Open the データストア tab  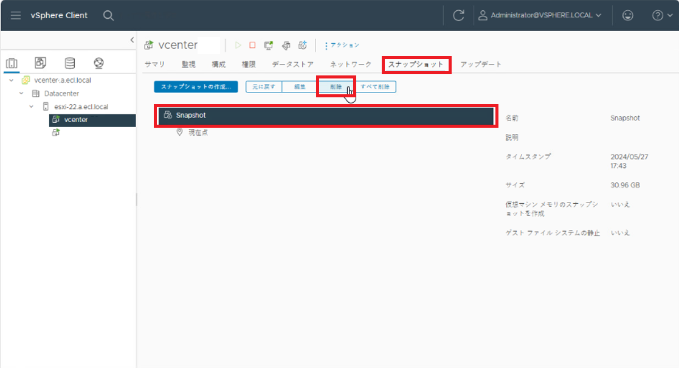pyautogui.click(x=293, y=64)
